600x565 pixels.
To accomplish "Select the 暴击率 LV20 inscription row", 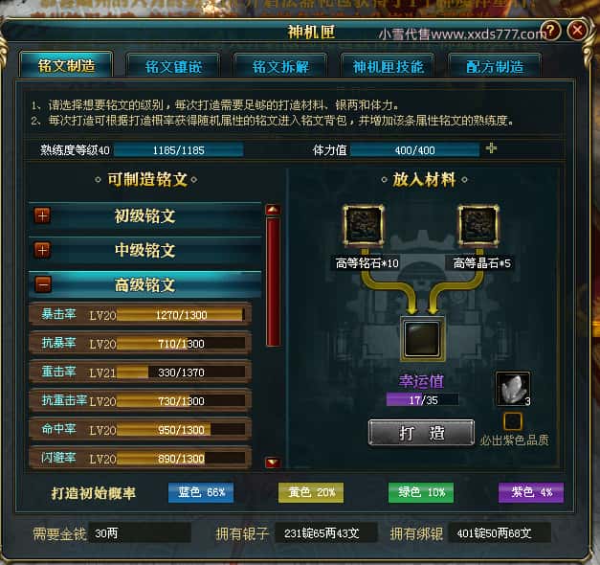I will (x=141, y=314).
